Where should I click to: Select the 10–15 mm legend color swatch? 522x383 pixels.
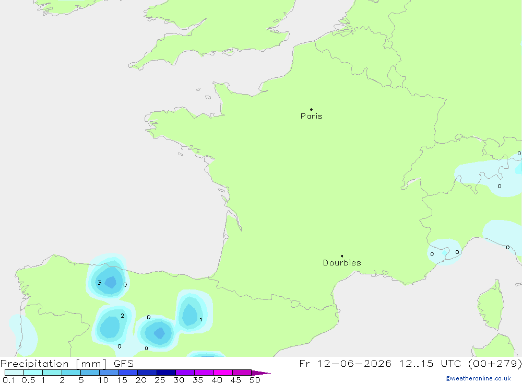click(x=109, y=373)
